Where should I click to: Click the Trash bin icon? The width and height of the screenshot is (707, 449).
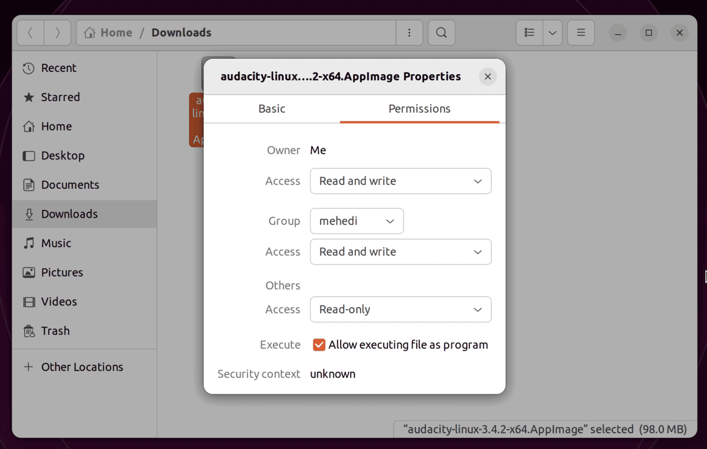(x=28, y=331)
